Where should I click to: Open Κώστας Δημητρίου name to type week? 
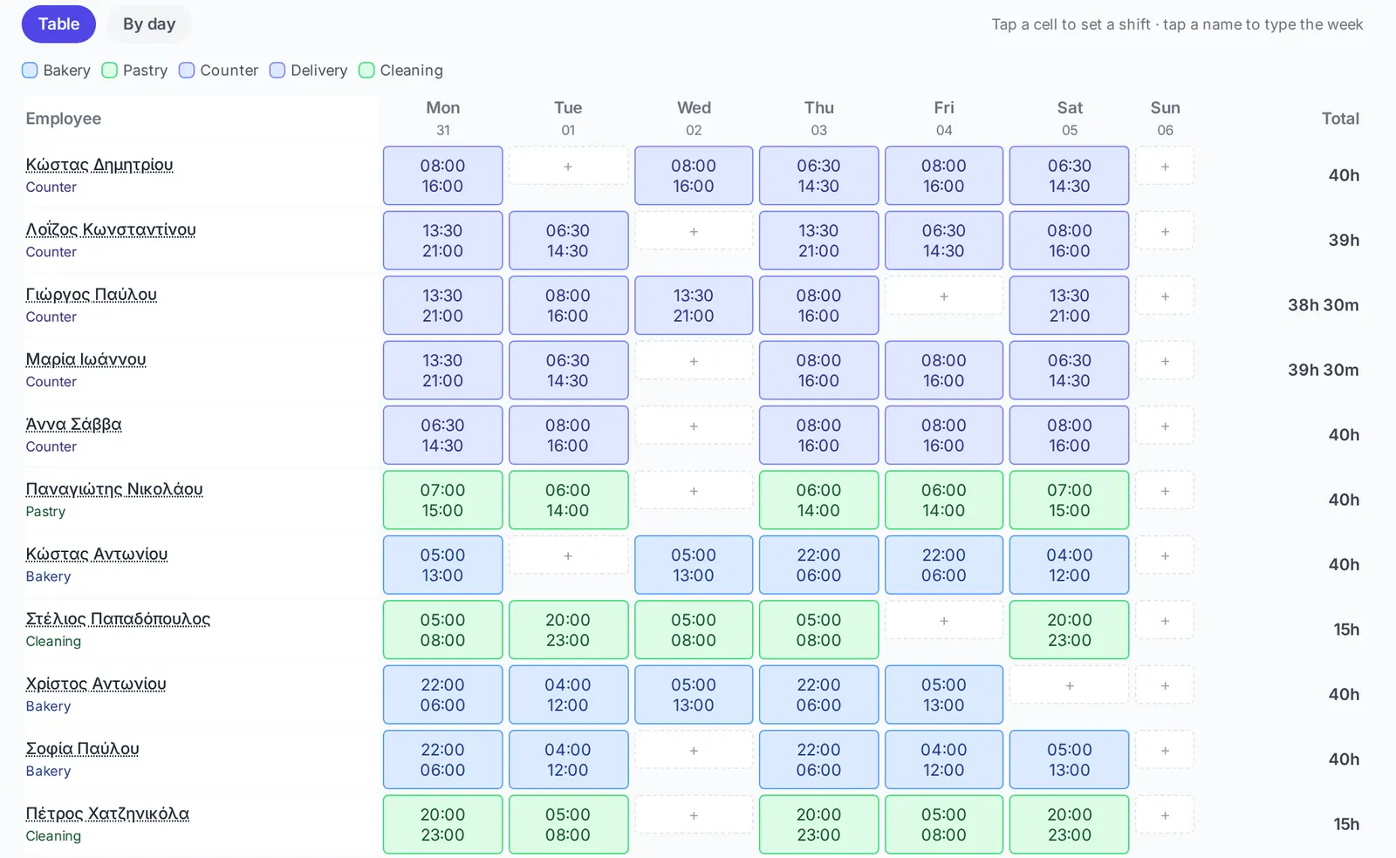coord(99,165)
